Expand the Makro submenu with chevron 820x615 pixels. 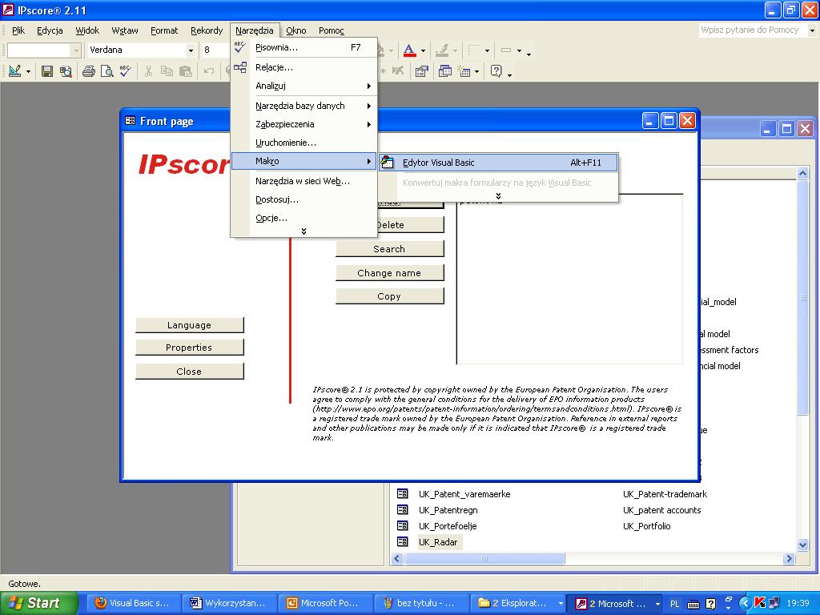pyautogui.click(x=498, y=196)
